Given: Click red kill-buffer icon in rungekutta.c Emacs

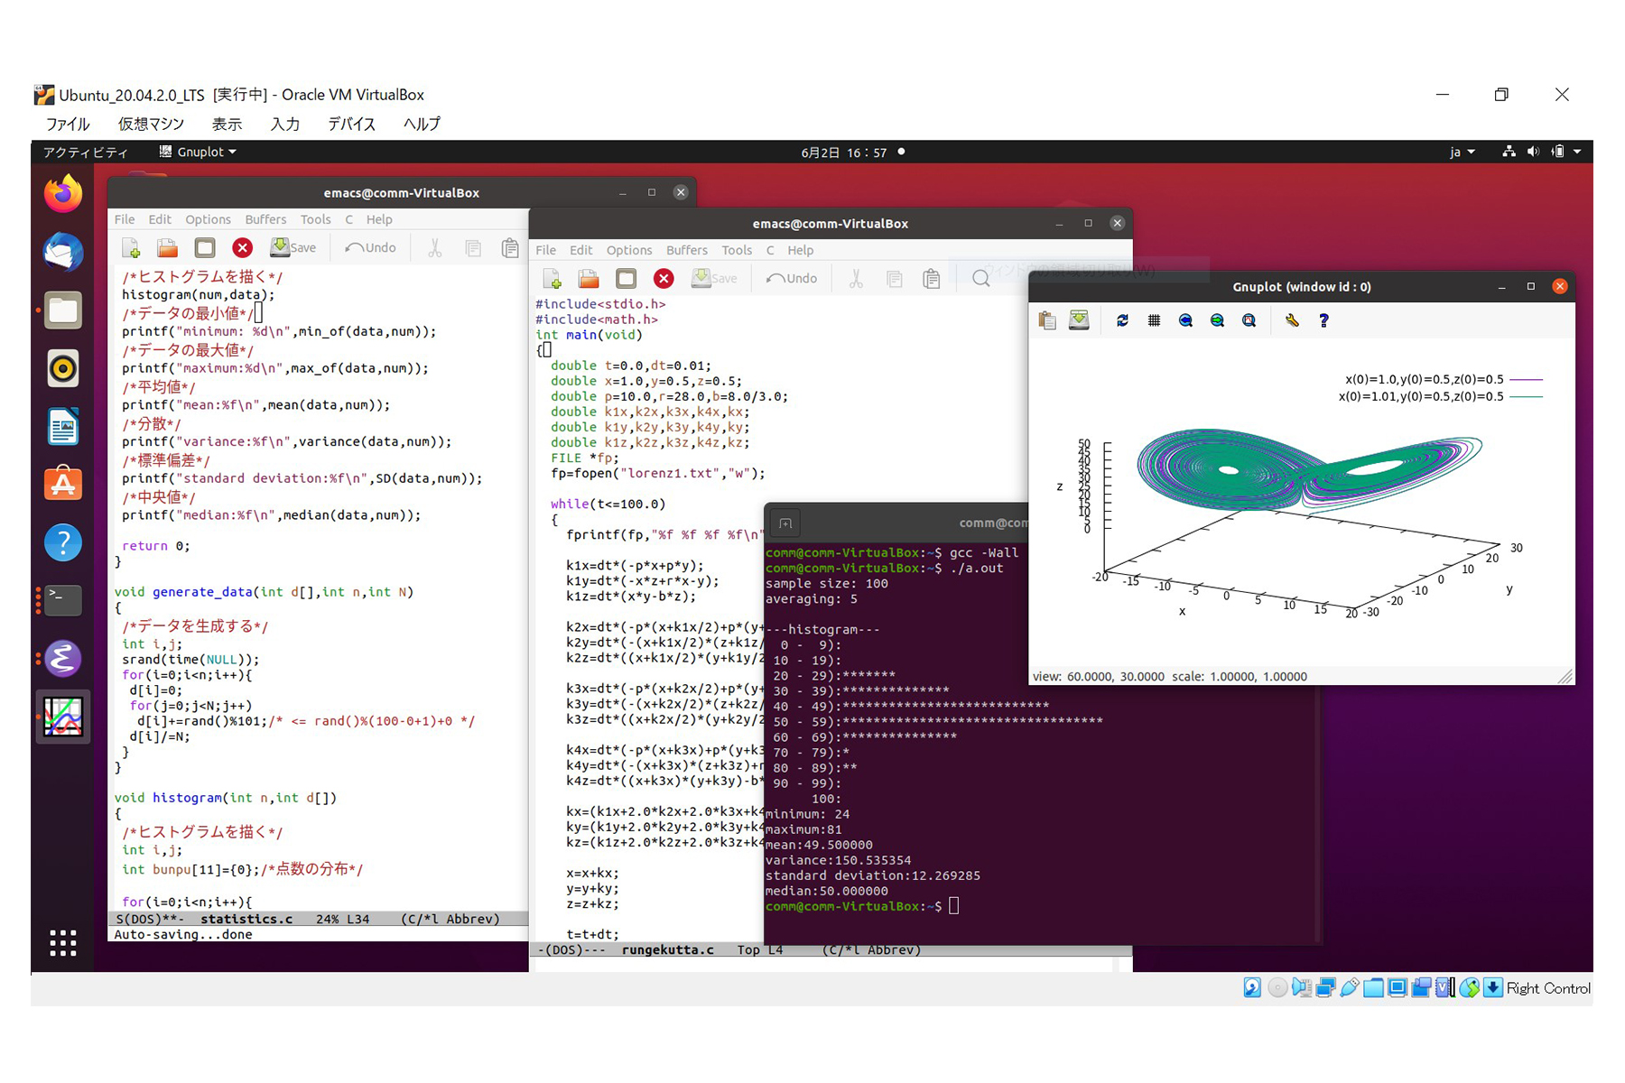Looking at the screenshot, I should [x=664, y=279].
